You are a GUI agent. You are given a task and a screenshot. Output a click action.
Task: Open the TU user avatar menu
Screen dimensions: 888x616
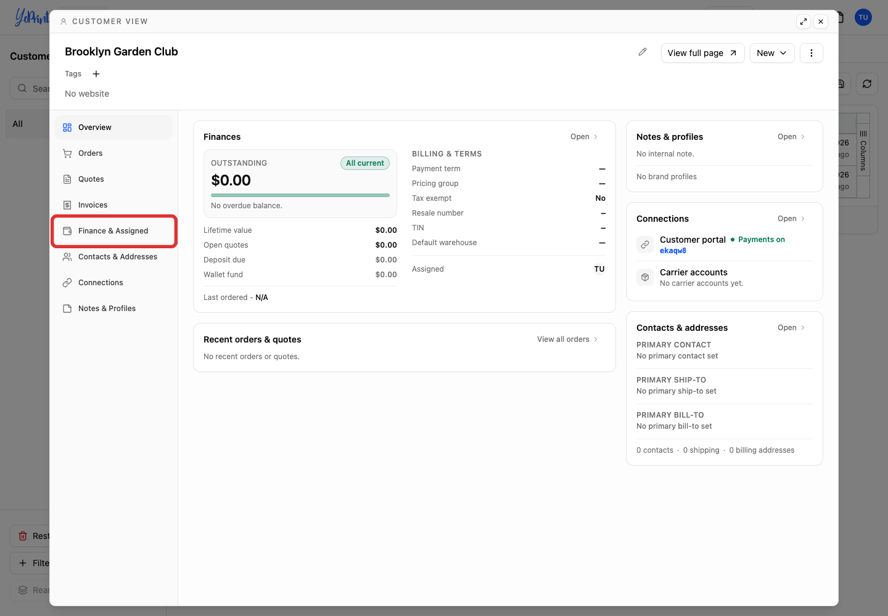point(863,17)
